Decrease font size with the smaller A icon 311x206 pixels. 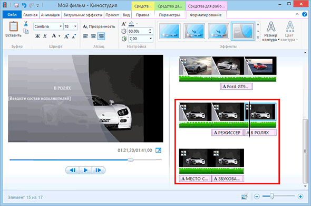pos(74,36)
